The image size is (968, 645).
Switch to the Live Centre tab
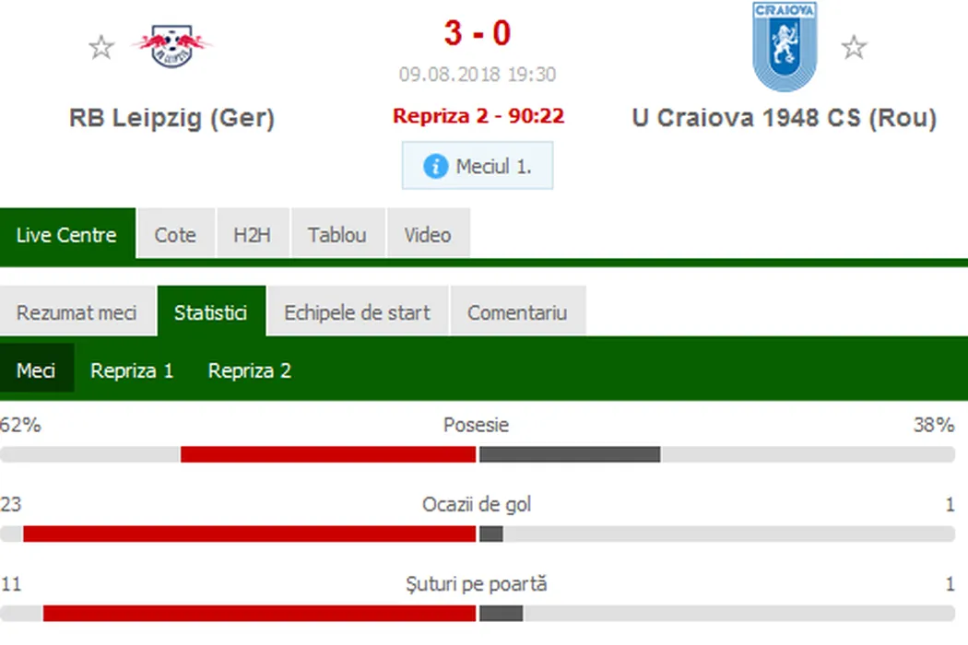(66, 235)
